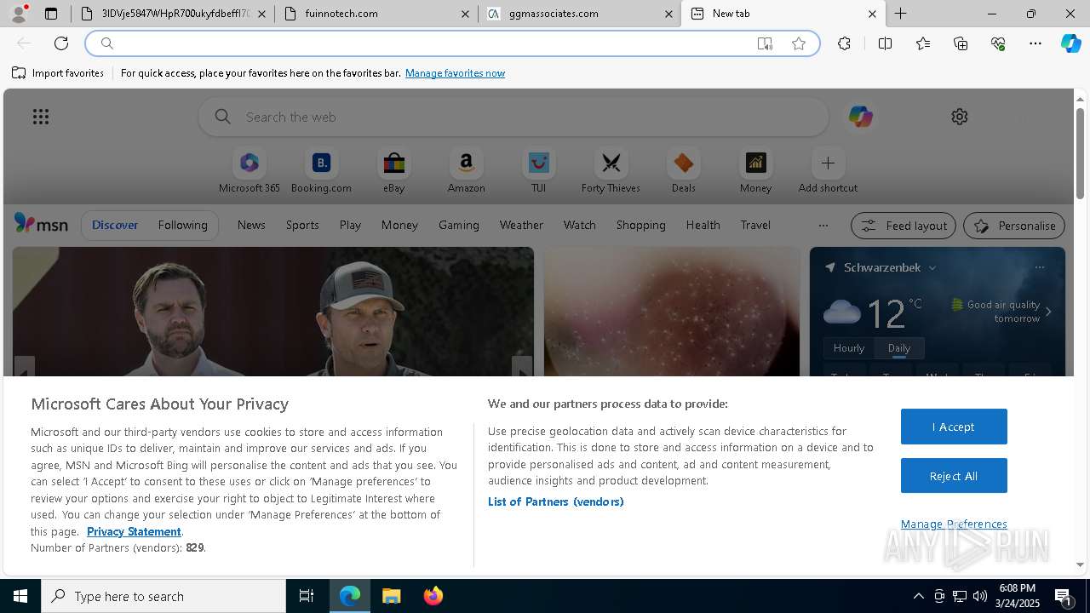This screenshot has height=613, width=1090.
Task: Open Copilot sidebar icon
Action: [1071, 43]
